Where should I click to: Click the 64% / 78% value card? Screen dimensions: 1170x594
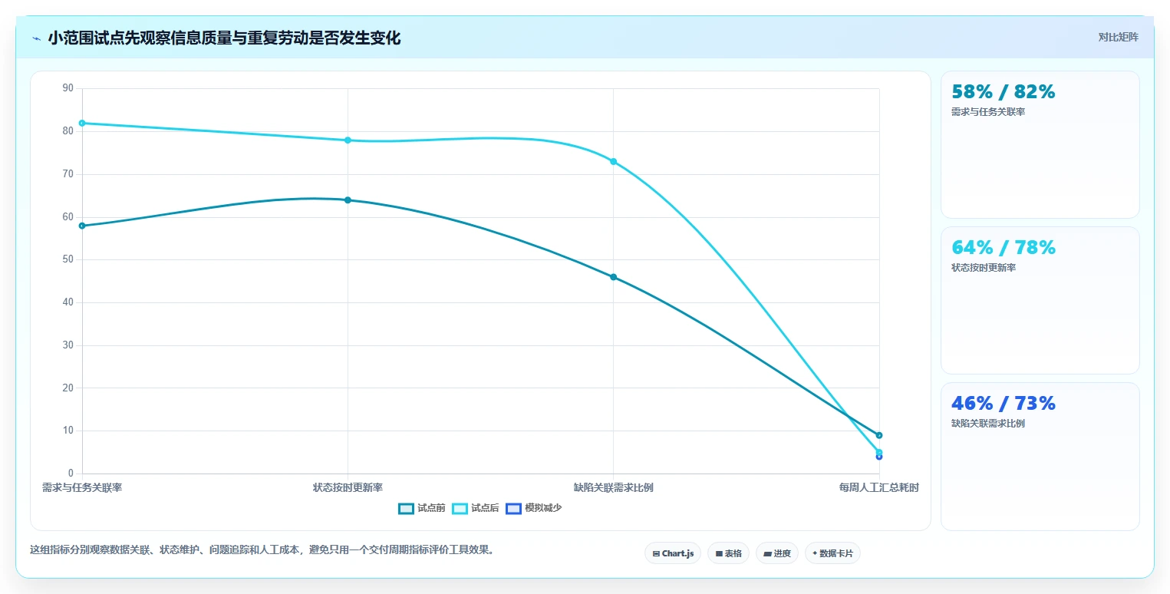pos(1040,300)
